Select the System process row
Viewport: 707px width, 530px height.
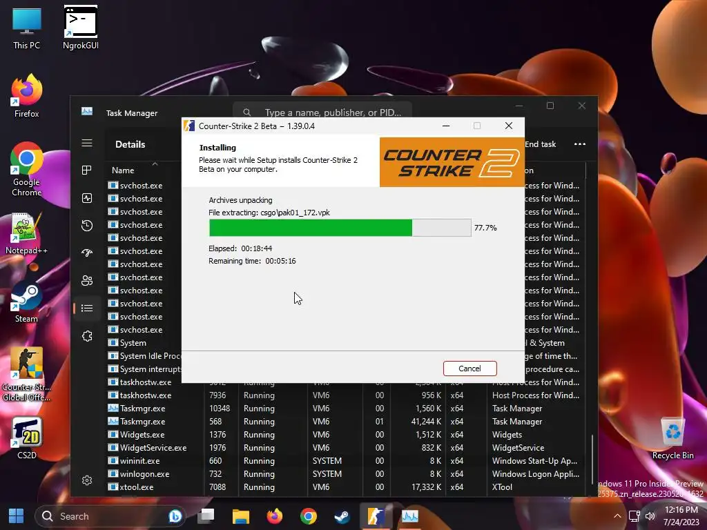(144, 343)
